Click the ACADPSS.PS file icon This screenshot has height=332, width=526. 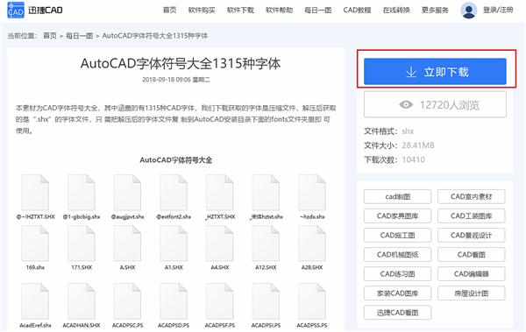(x=312, y=301)
